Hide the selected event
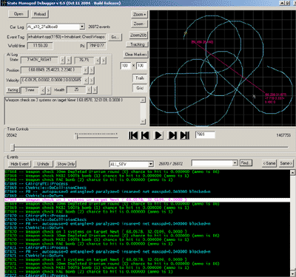Viewport: 296px width, 277px height. pyautogui.click(x=20, y=164)
